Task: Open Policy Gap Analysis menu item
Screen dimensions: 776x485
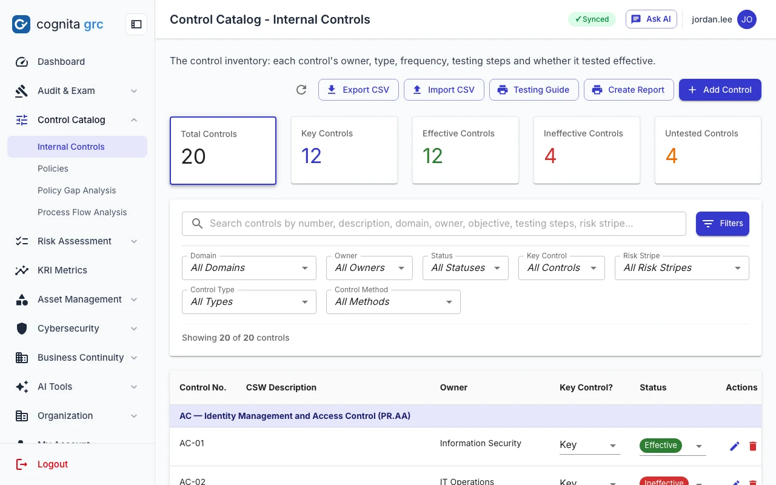Action: (x=77, y=190)
